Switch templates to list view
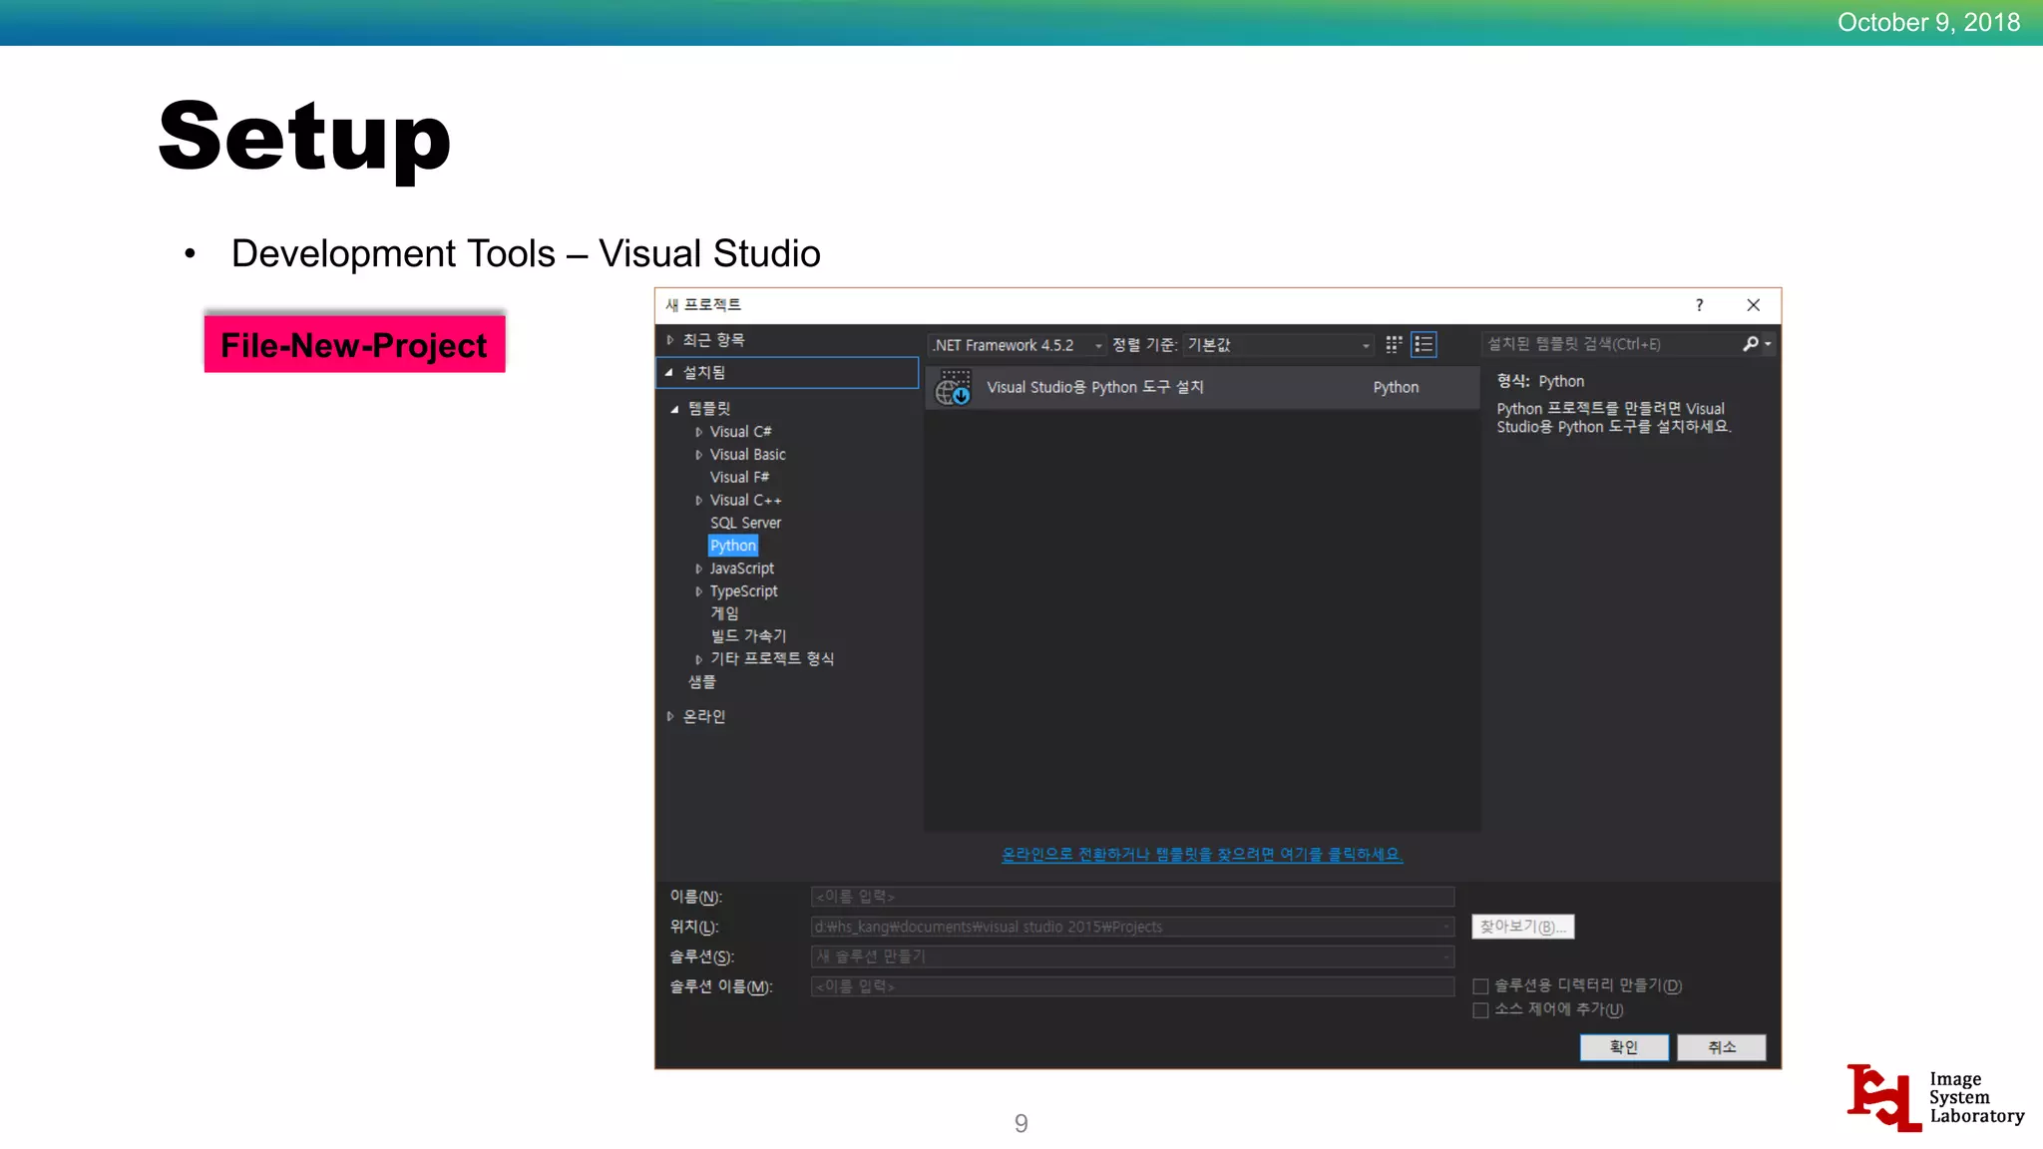Screen dimensions: 2043x1149 click(x=1424, y=344)
